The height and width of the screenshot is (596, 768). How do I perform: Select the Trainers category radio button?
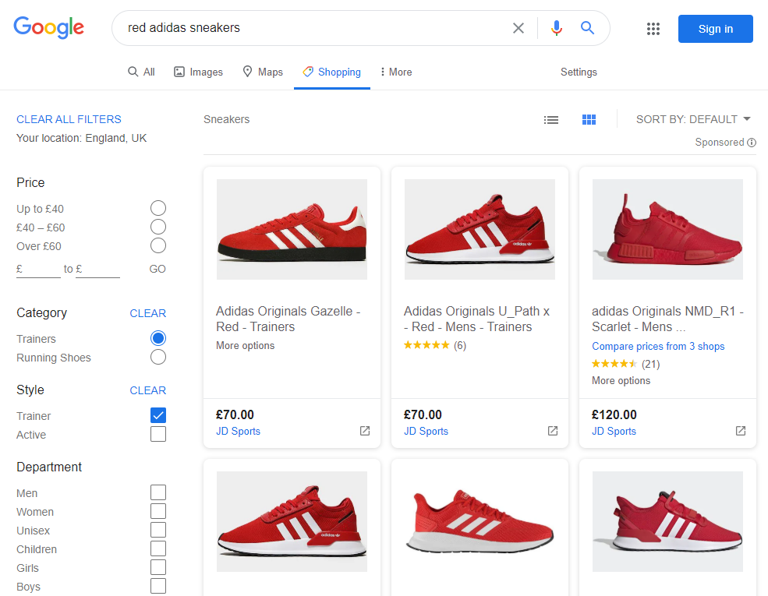(x=158, y=338)
